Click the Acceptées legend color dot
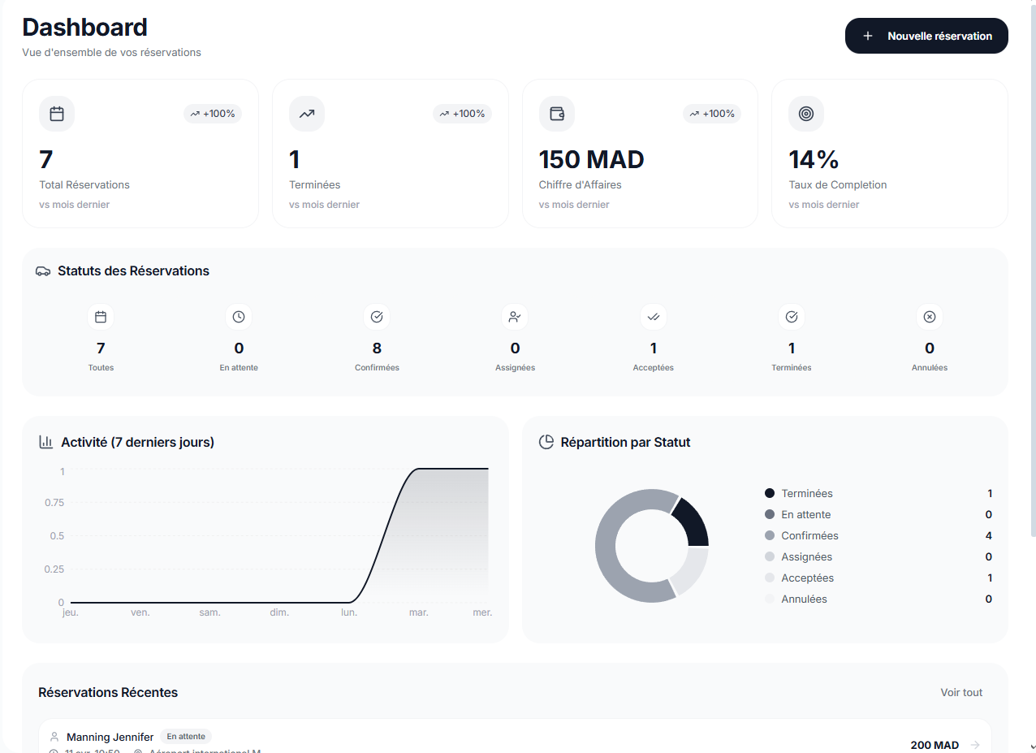 (770, 578)
